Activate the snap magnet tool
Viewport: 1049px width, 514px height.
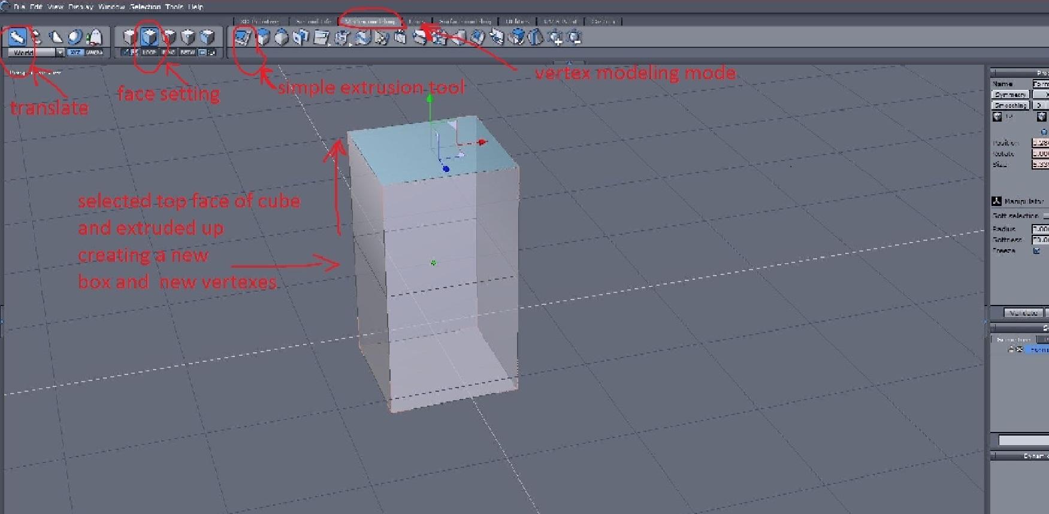pos(94,37)
